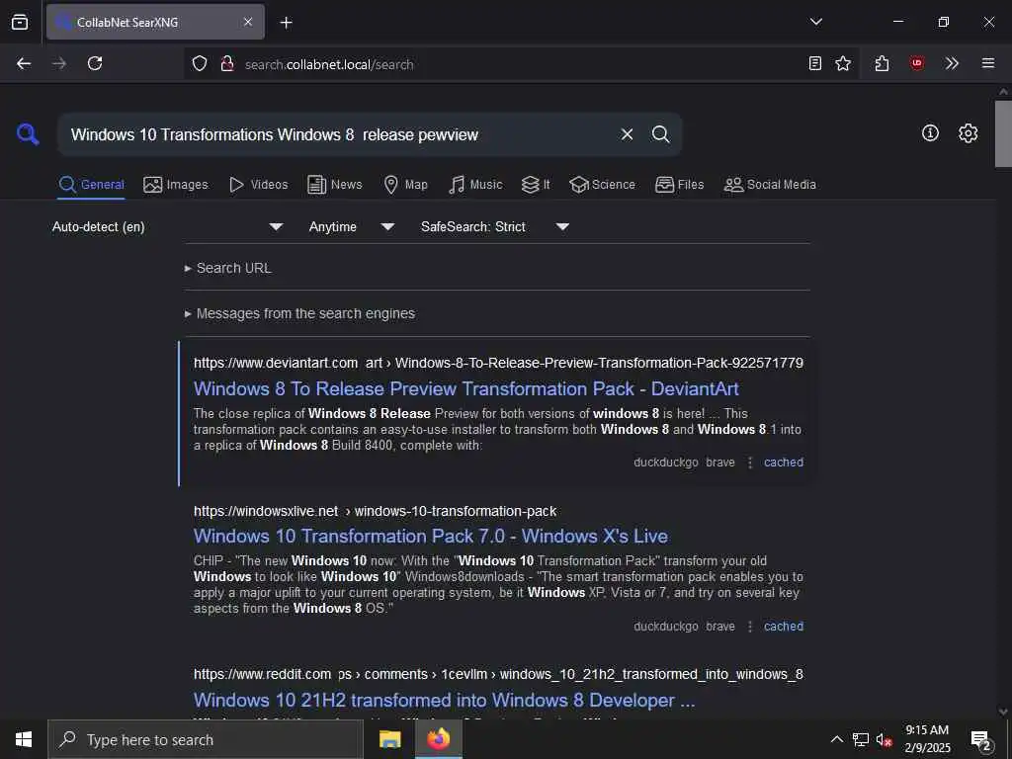Switch to the Science tab
Screen dimensions: 1012x759
602,185
